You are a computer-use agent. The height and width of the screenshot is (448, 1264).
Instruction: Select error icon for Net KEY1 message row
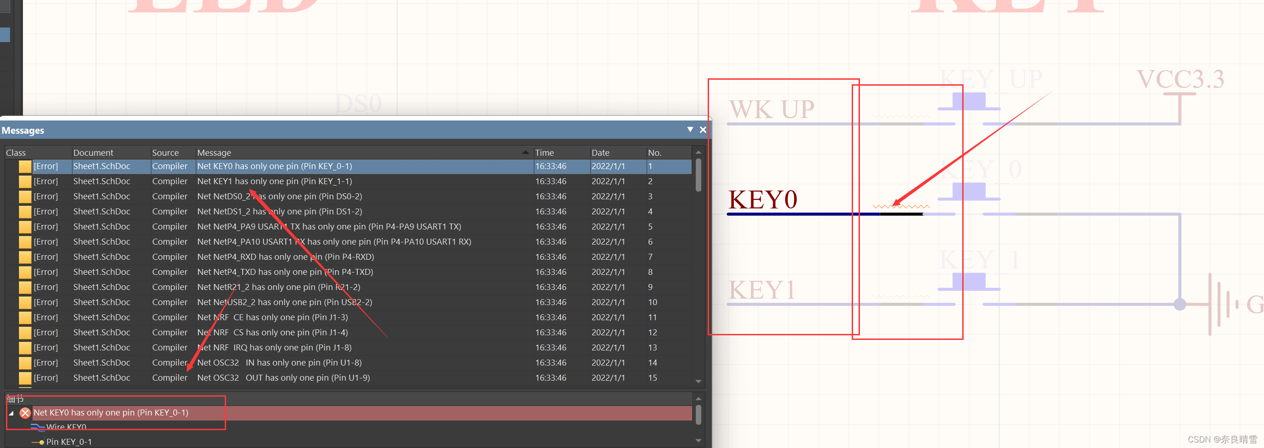25,181
